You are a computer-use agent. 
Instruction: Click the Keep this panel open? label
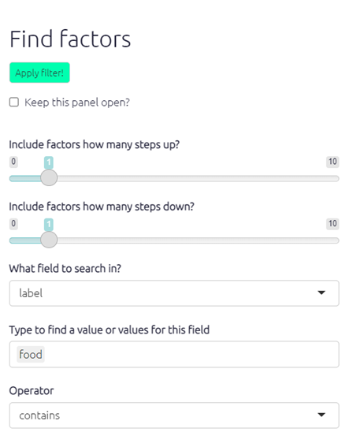pyautogui.click(x=77, y=102)
